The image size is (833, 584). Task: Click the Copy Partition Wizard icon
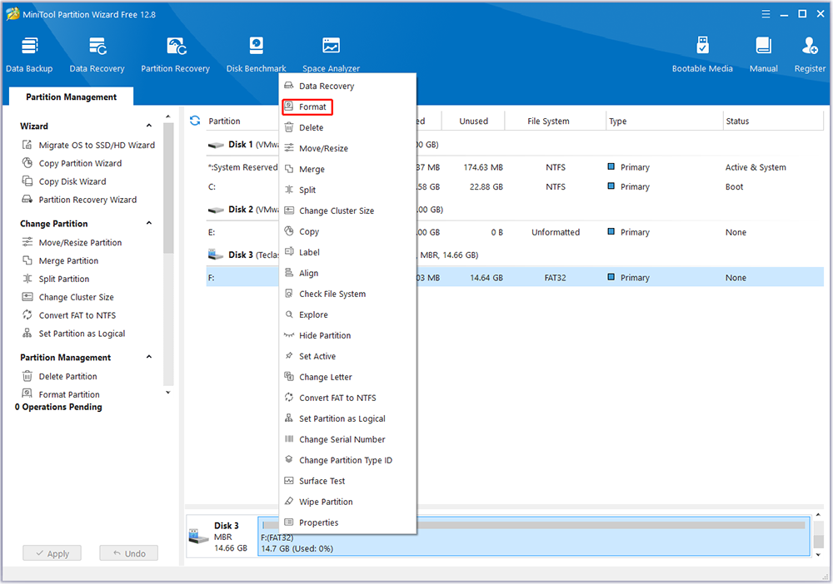tap(27, 163)
